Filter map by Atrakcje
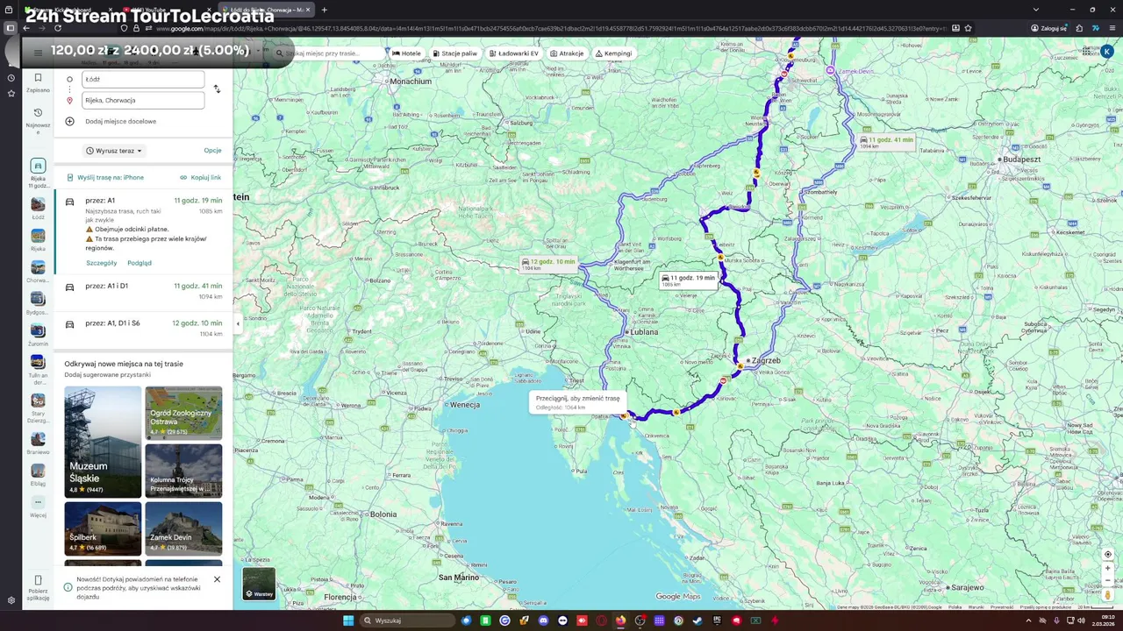1123x631 pixels. (567, 53)
